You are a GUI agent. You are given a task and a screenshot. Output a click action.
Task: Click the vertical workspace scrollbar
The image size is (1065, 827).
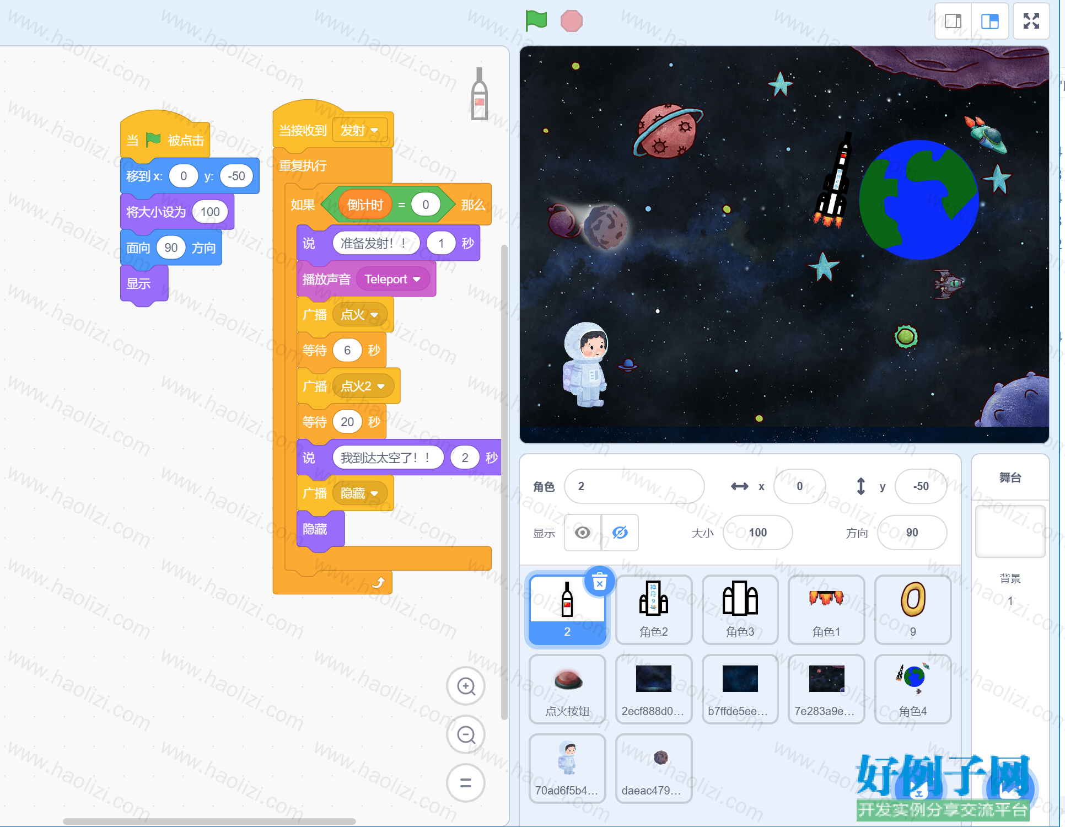click(x=504, y=482)
